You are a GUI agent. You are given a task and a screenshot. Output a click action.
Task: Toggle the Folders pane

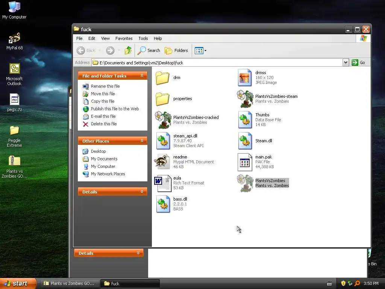(x=176, y=51)
